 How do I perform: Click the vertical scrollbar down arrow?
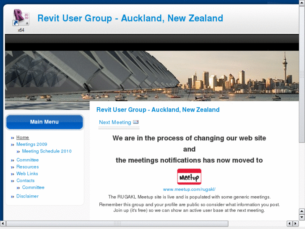pos(302,217)
